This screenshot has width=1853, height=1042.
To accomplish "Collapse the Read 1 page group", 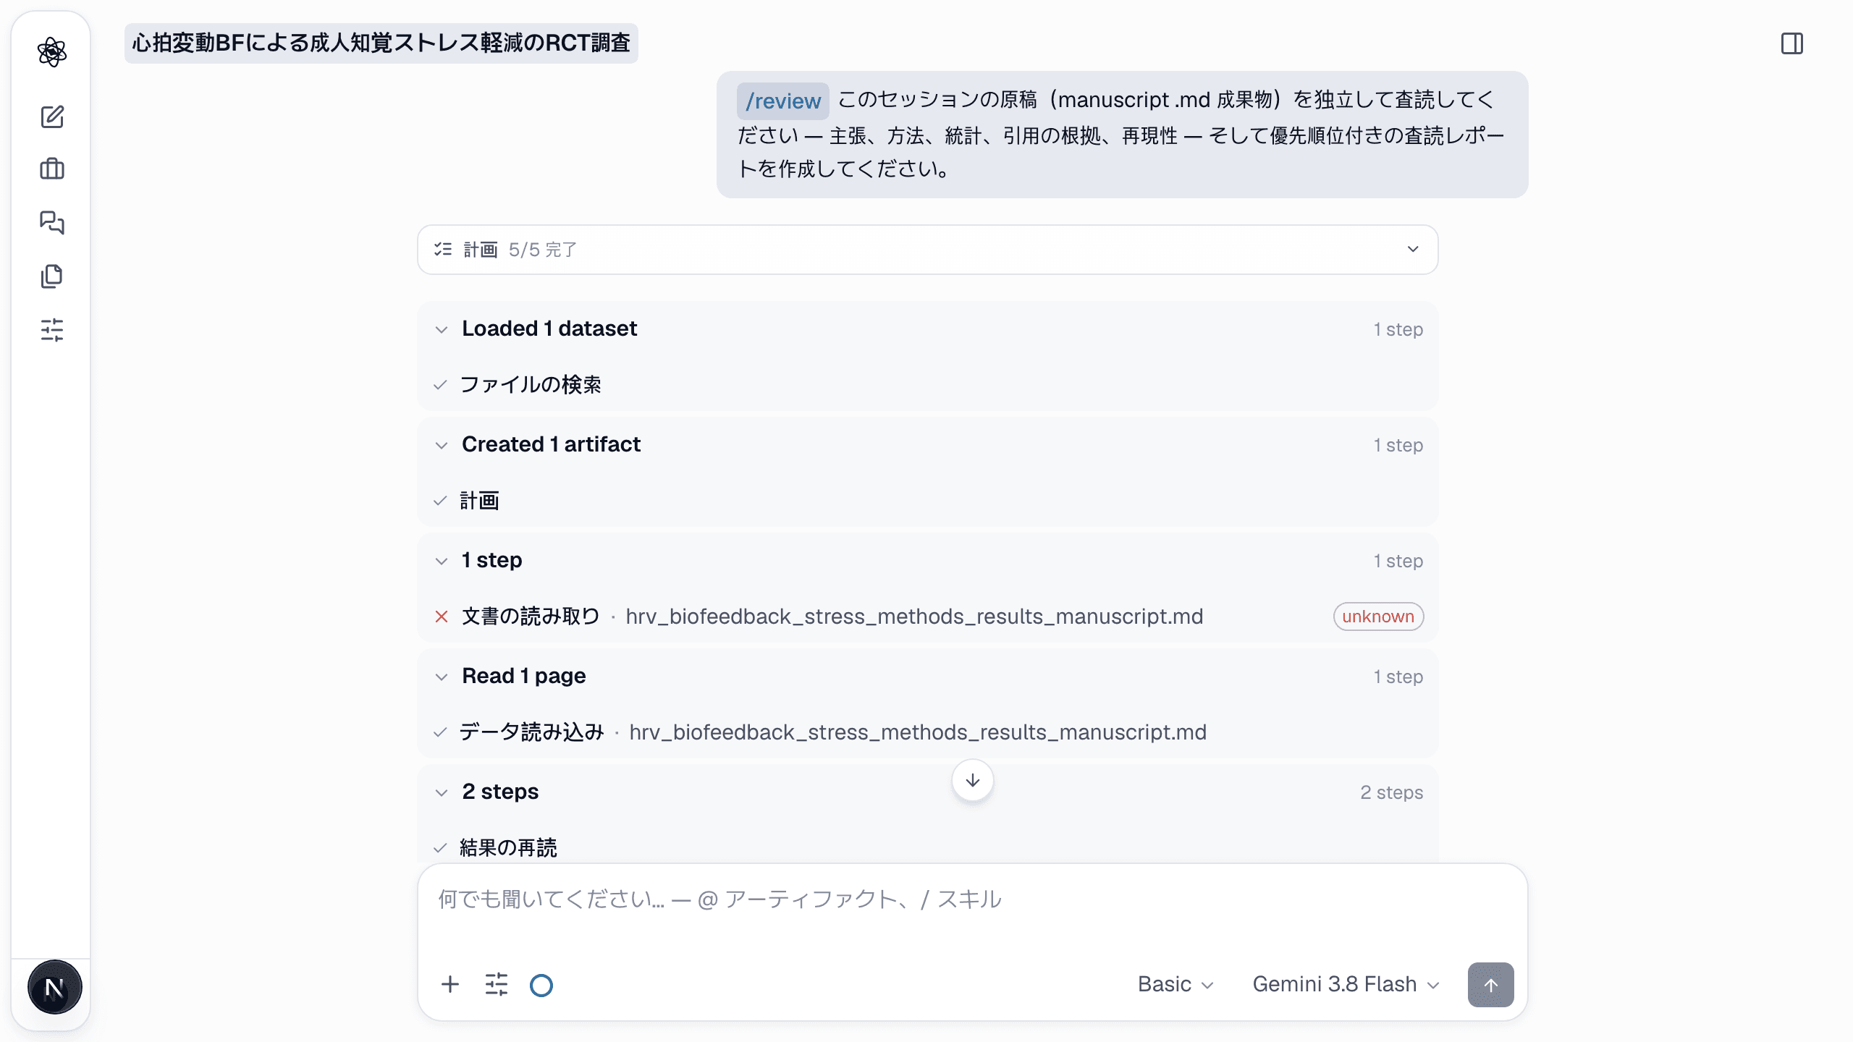I will 442,677.
